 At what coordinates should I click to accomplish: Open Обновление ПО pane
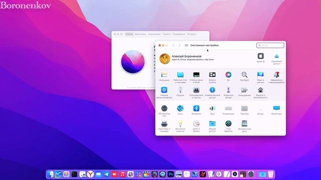click(164, 108)
